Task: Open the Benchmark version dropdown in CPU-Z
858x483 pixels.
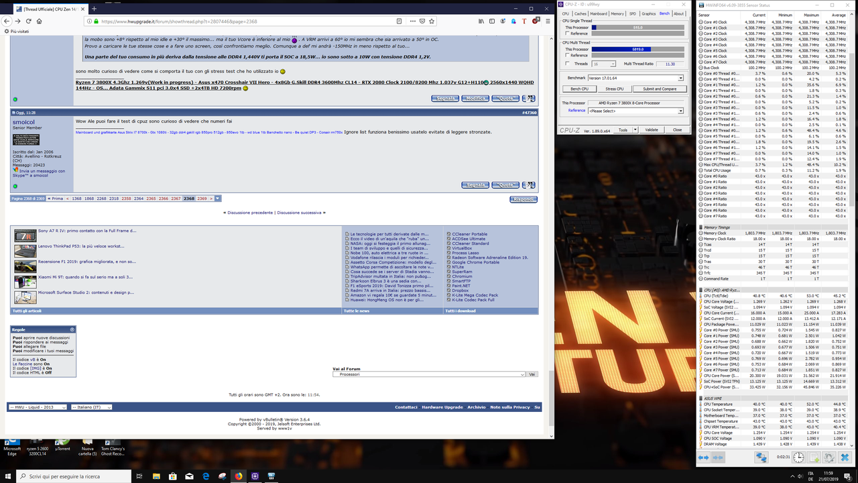Action: [680, 78]
